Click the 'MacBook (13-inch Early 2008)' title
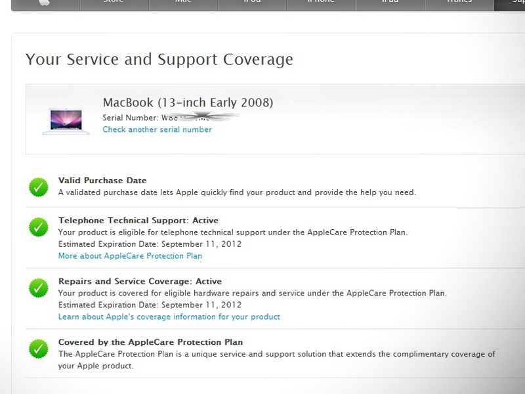This screenshot has width=525, height=394. click(x=188, y=102)
